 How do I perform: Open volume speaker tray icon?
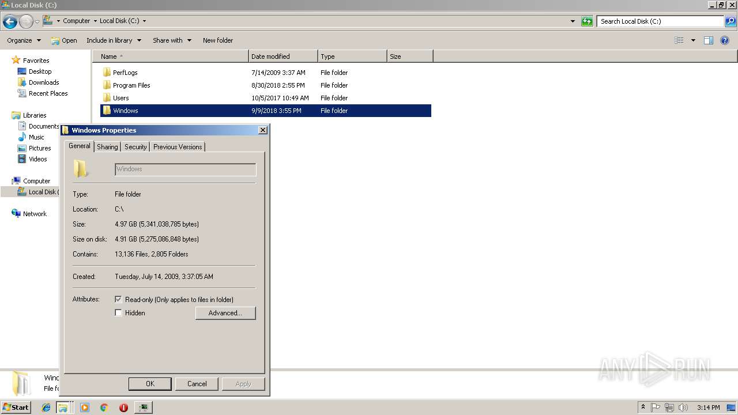tap(683, 408)
